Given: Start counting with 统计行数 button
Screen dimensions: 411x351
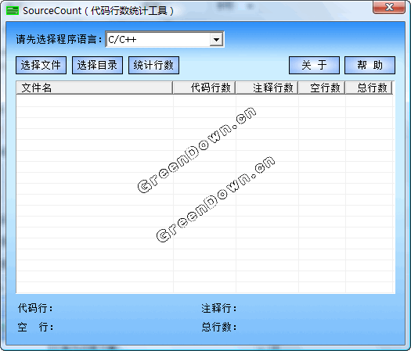Looking at the screenshot, I should tap(153, 65).
